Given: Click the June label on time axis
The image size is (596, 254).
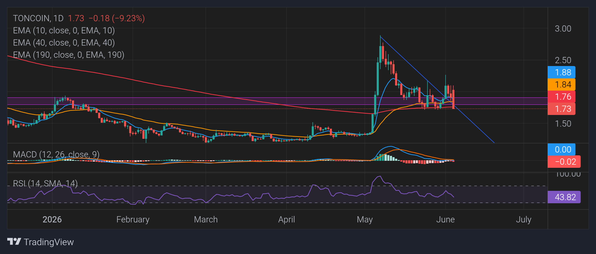Looking at the screenshot, I should (x=445, y=220).
